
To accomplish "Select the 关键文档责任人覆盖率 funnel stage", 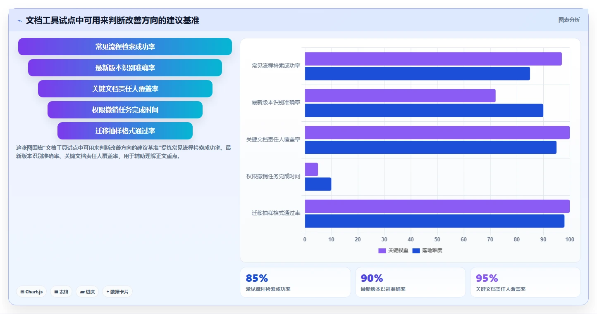I will pos(125,89).
